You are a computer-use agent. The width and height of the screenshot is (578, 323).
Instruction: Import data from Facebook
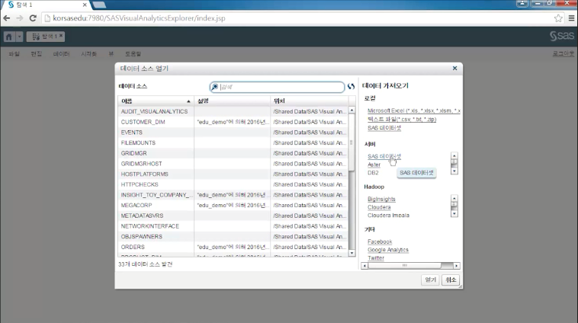pyautogui.click(x=380, y=242)
